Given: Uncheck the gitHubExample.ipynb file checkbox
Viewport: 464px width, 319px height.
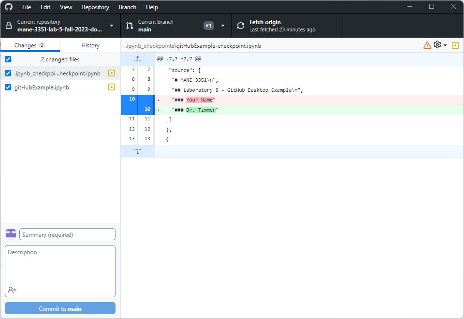Looking at the screenshot, I should [x=8, y=87].
